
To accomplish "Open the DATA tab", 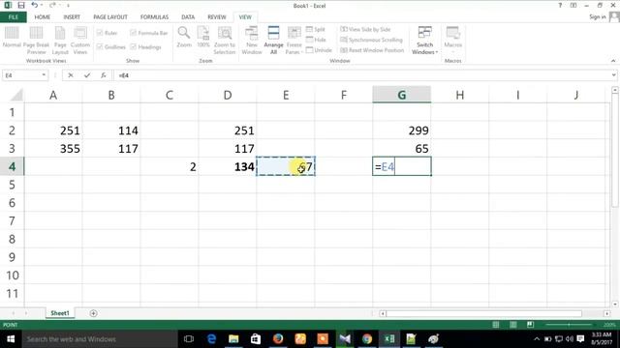I will (x=188, y=17).
